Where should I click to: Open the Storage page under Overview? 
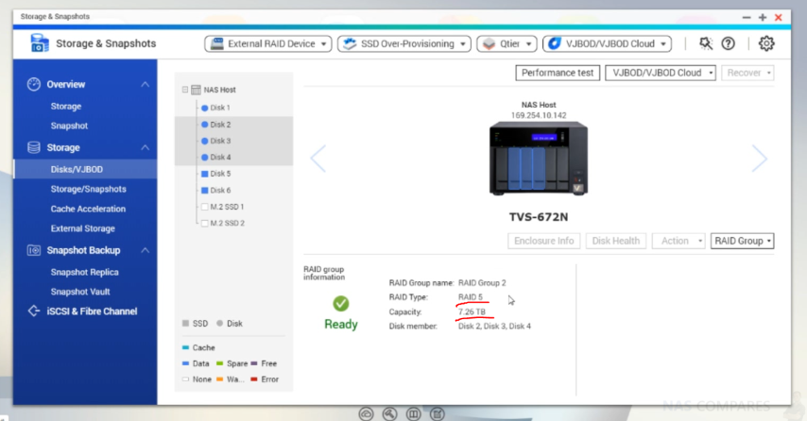click(66, 107)
